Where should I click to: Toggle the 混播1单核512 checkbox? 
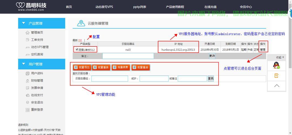(x=77, y=50)
